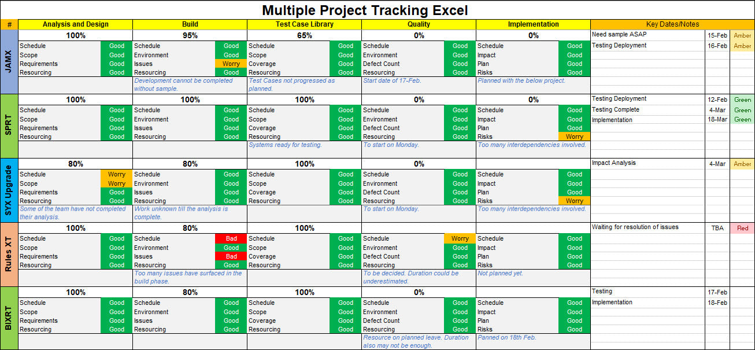The width and height of the screenshot is (755, 350).
Task: Select the Worry status for JAMX Build Issues
Action: [x=230, y=64]
